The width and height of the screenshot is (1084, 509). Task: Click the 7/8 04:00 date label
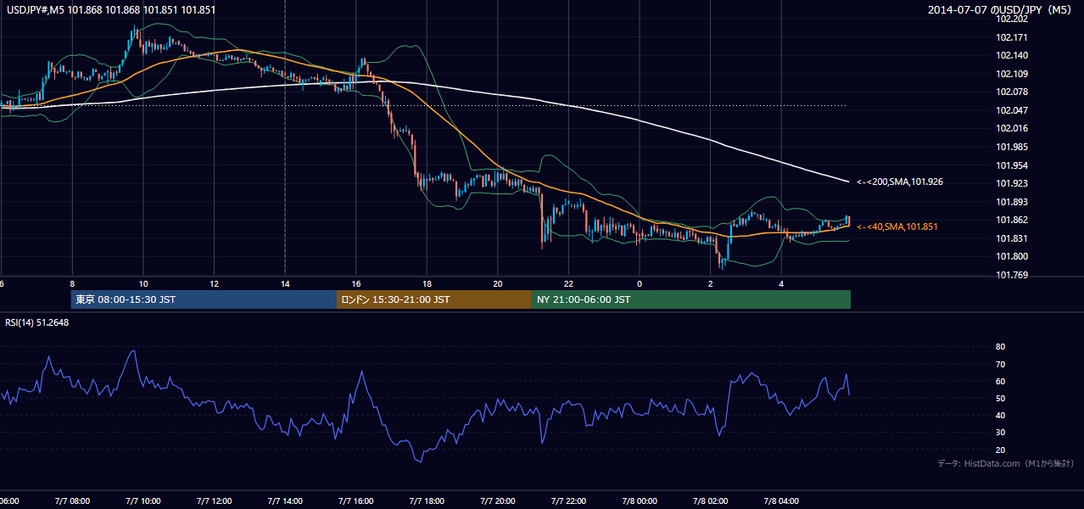tap(781, 501)
